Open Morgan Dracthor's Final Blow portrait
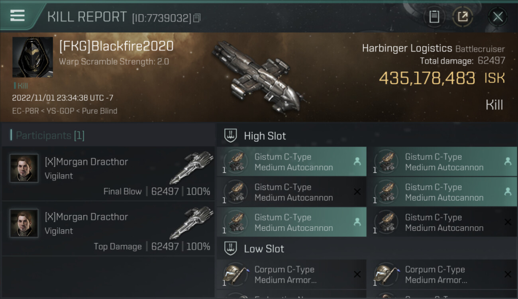 (24, 168)
